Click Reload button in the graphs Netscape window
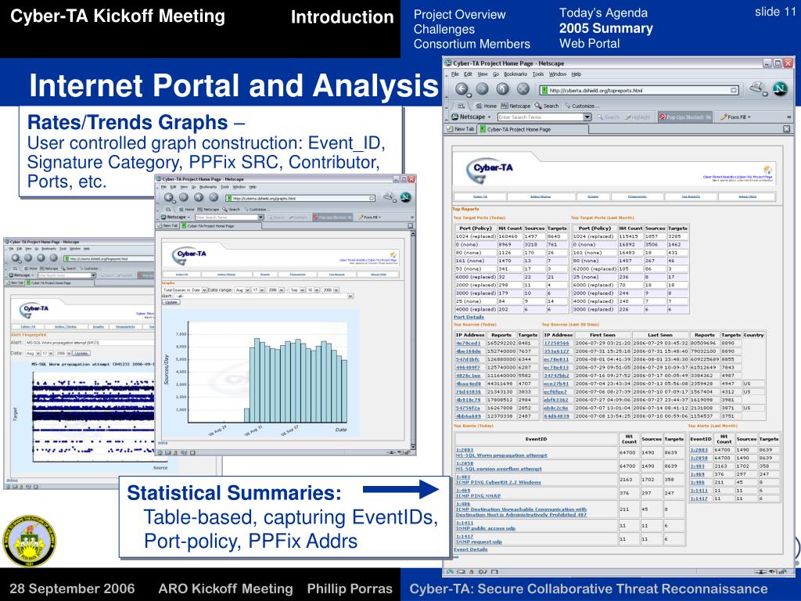 pos(199,197)
